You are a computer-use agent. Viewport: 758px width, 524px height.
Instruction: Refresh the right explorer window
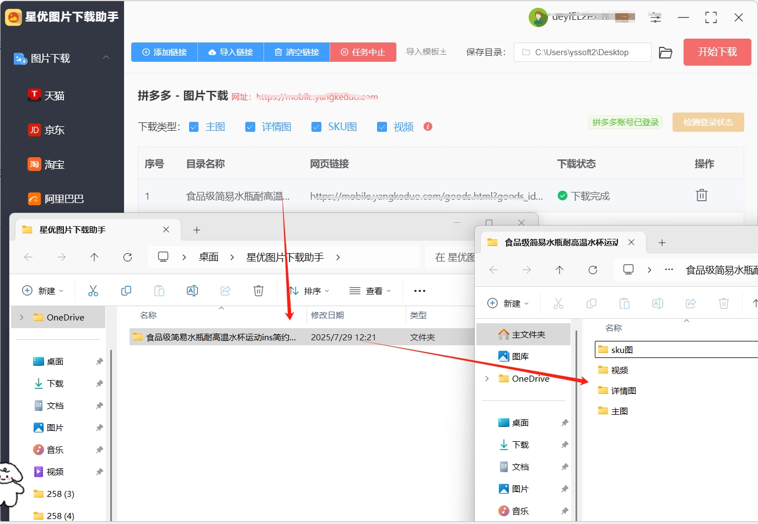point(593,270)
